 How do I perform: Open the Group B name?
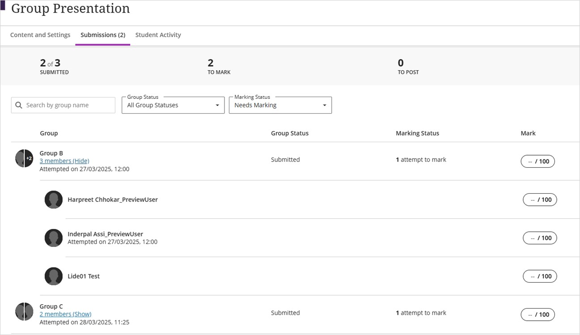pyautogui.click(x=51, y=153)
